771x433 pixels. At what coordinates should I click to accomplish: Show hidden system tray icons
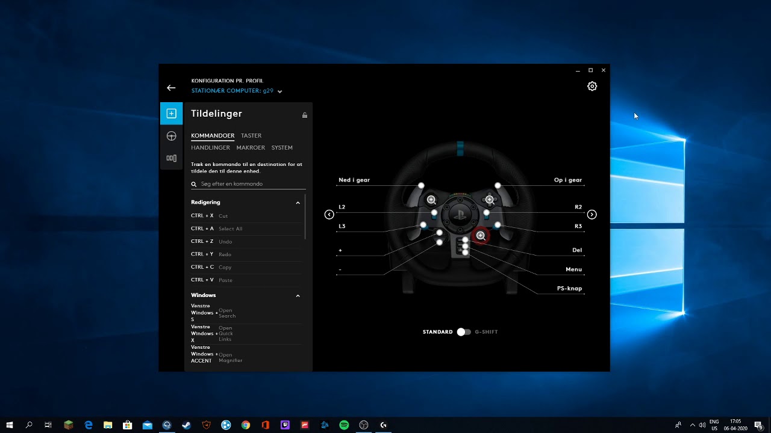(692, 425)
